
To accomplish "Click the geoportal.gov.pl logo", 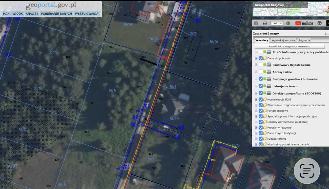I will [x=51, y=6].
